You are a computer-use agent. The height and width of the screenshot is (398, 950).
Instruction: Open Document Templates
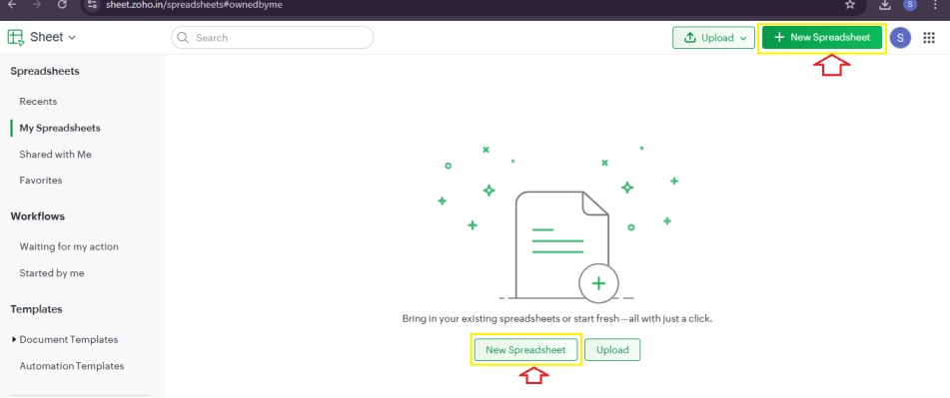tap(69, 340)
